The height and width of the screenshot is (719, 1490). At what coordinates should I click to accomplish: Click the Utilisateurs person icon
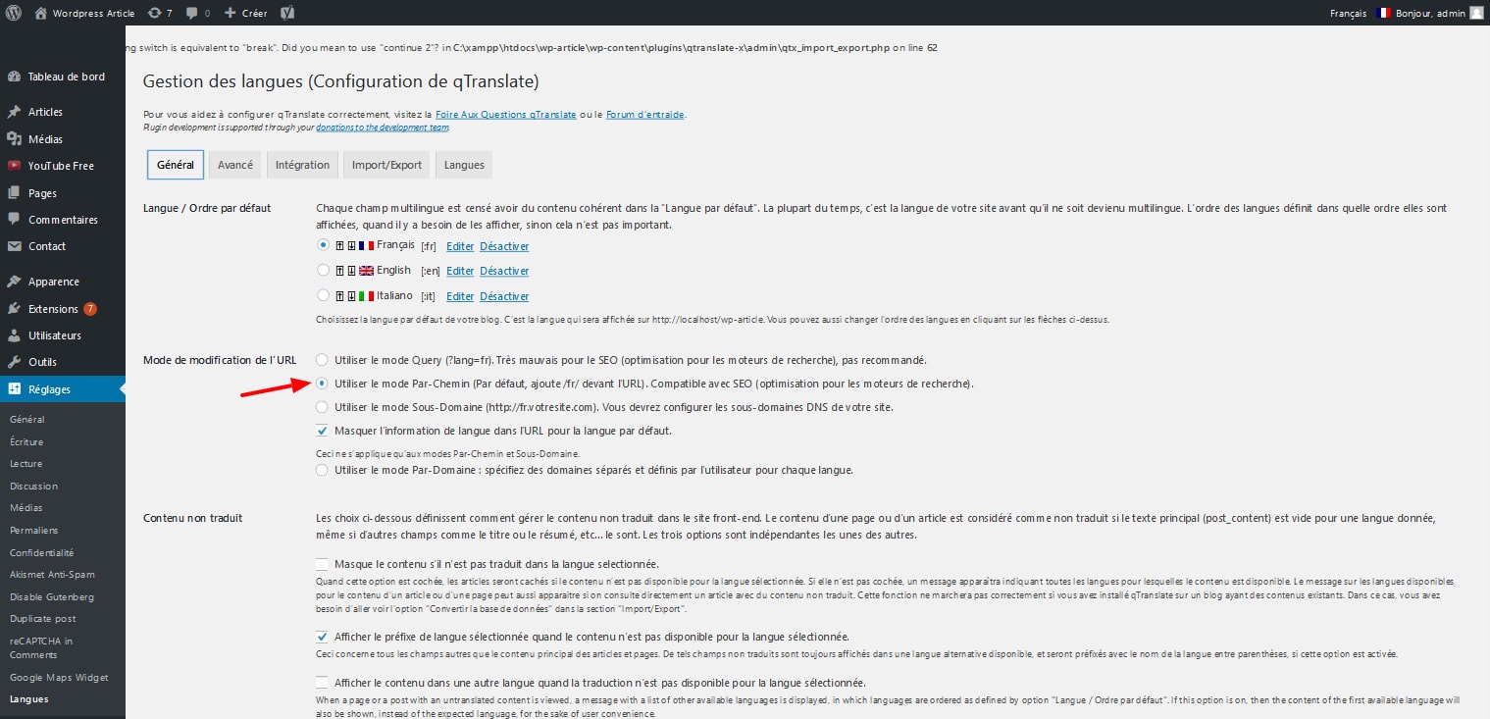coord(14,335)
